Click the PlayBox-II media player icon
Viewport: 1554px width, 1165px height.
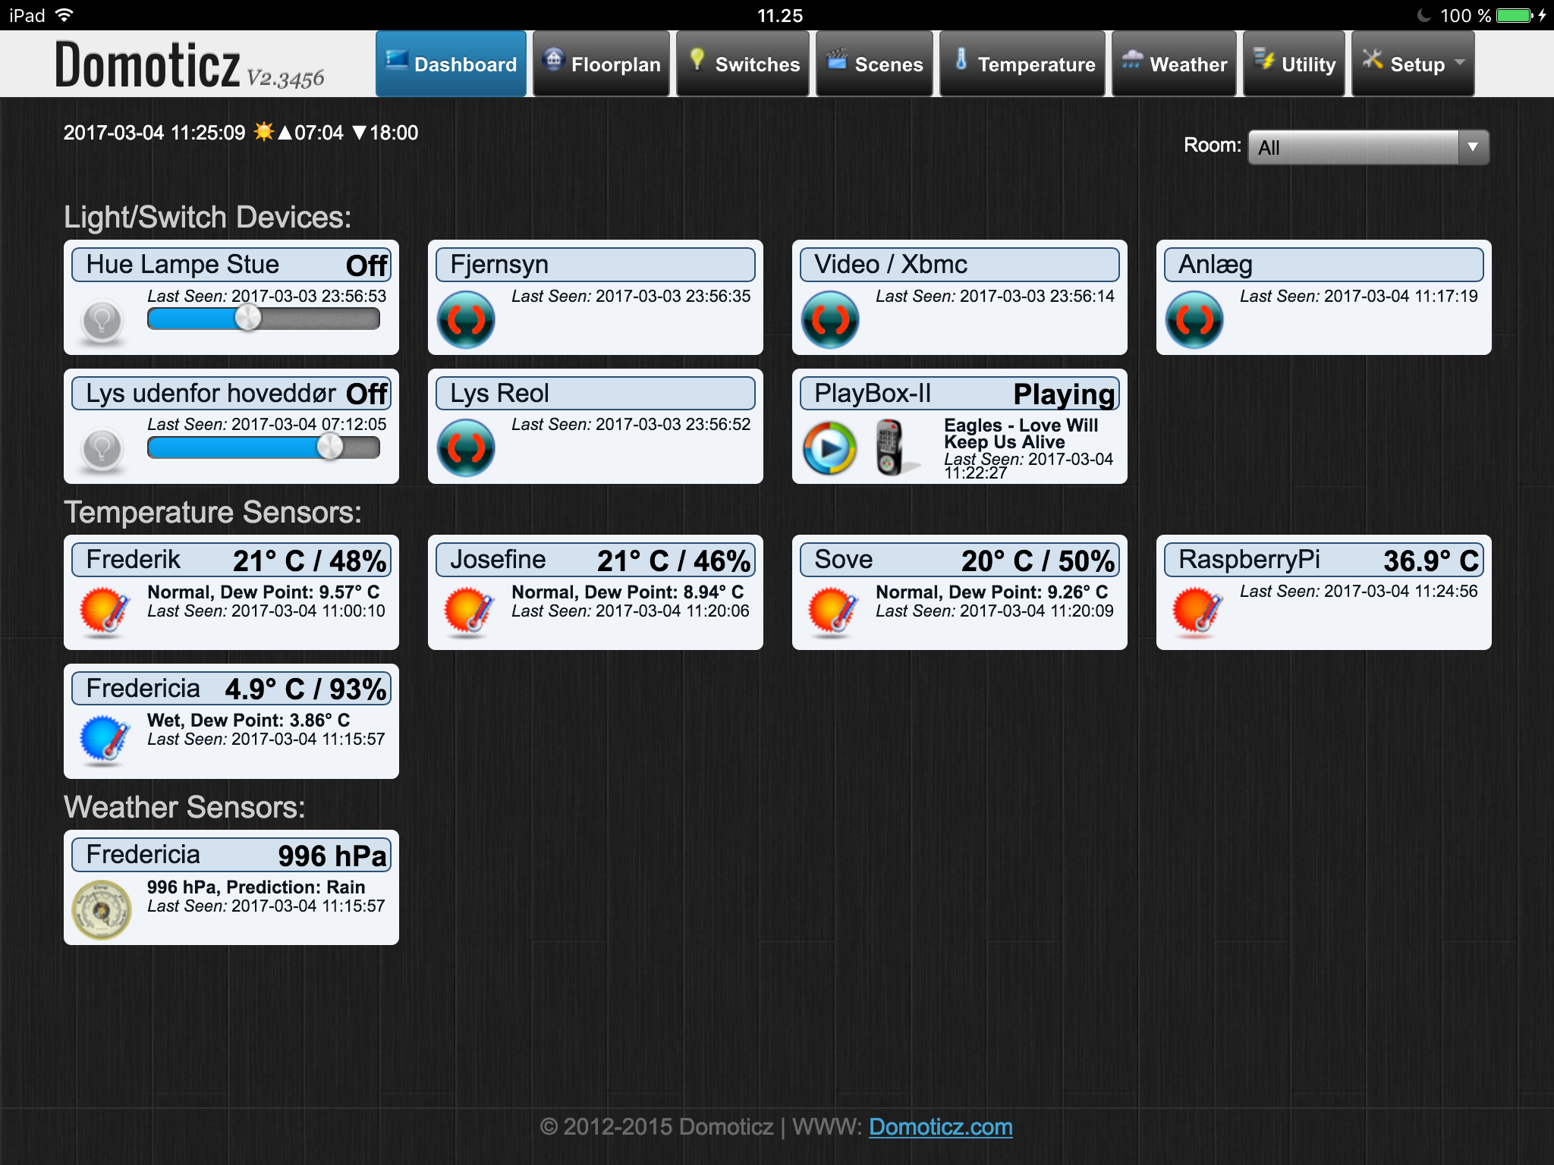pyautogui.click(x=830, y=448)
